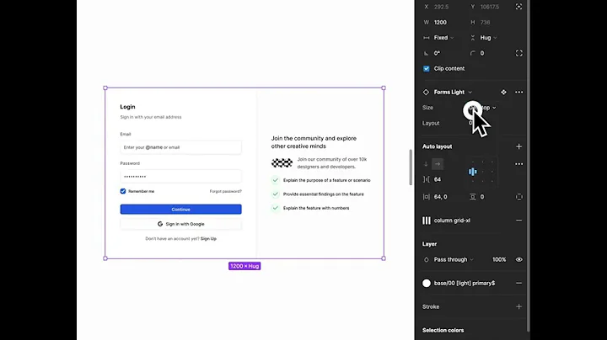
Task: Click the horizontal padding icon
Action: tap(427, 197)
